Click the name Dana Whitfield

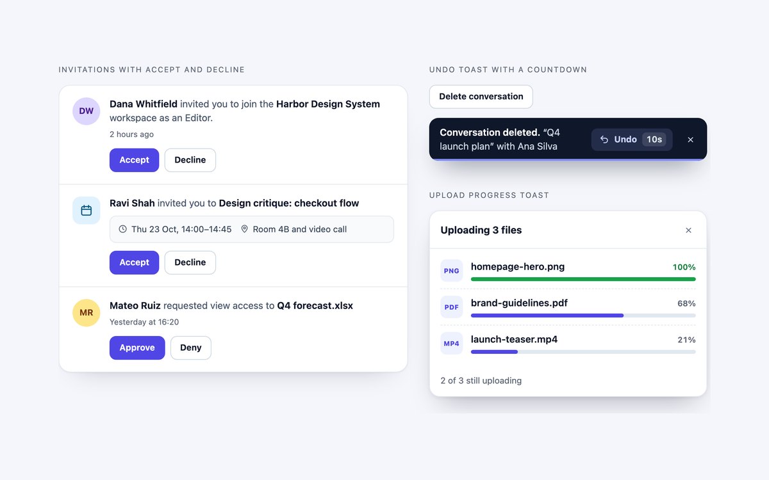point(144,104)
